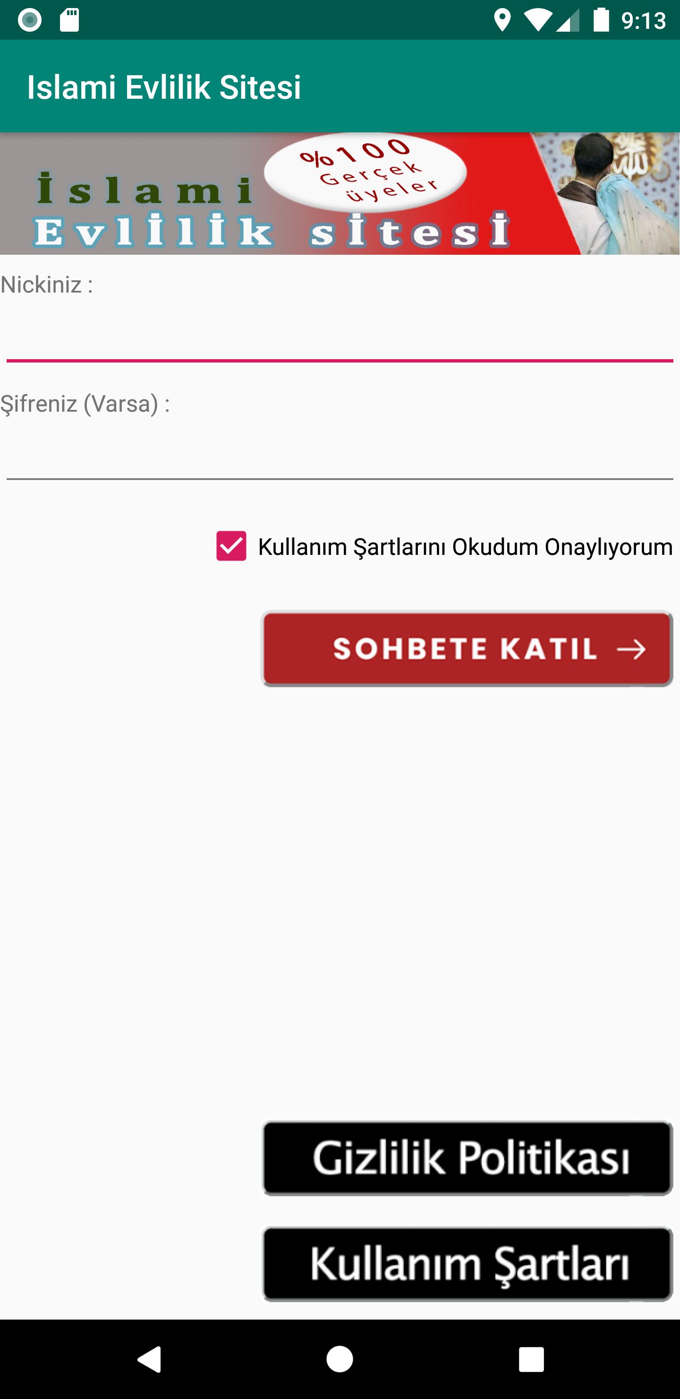Viewport: 680px width, 1399px height.
Task: Tap the SD card notification icon
Action: pos(69,20)
